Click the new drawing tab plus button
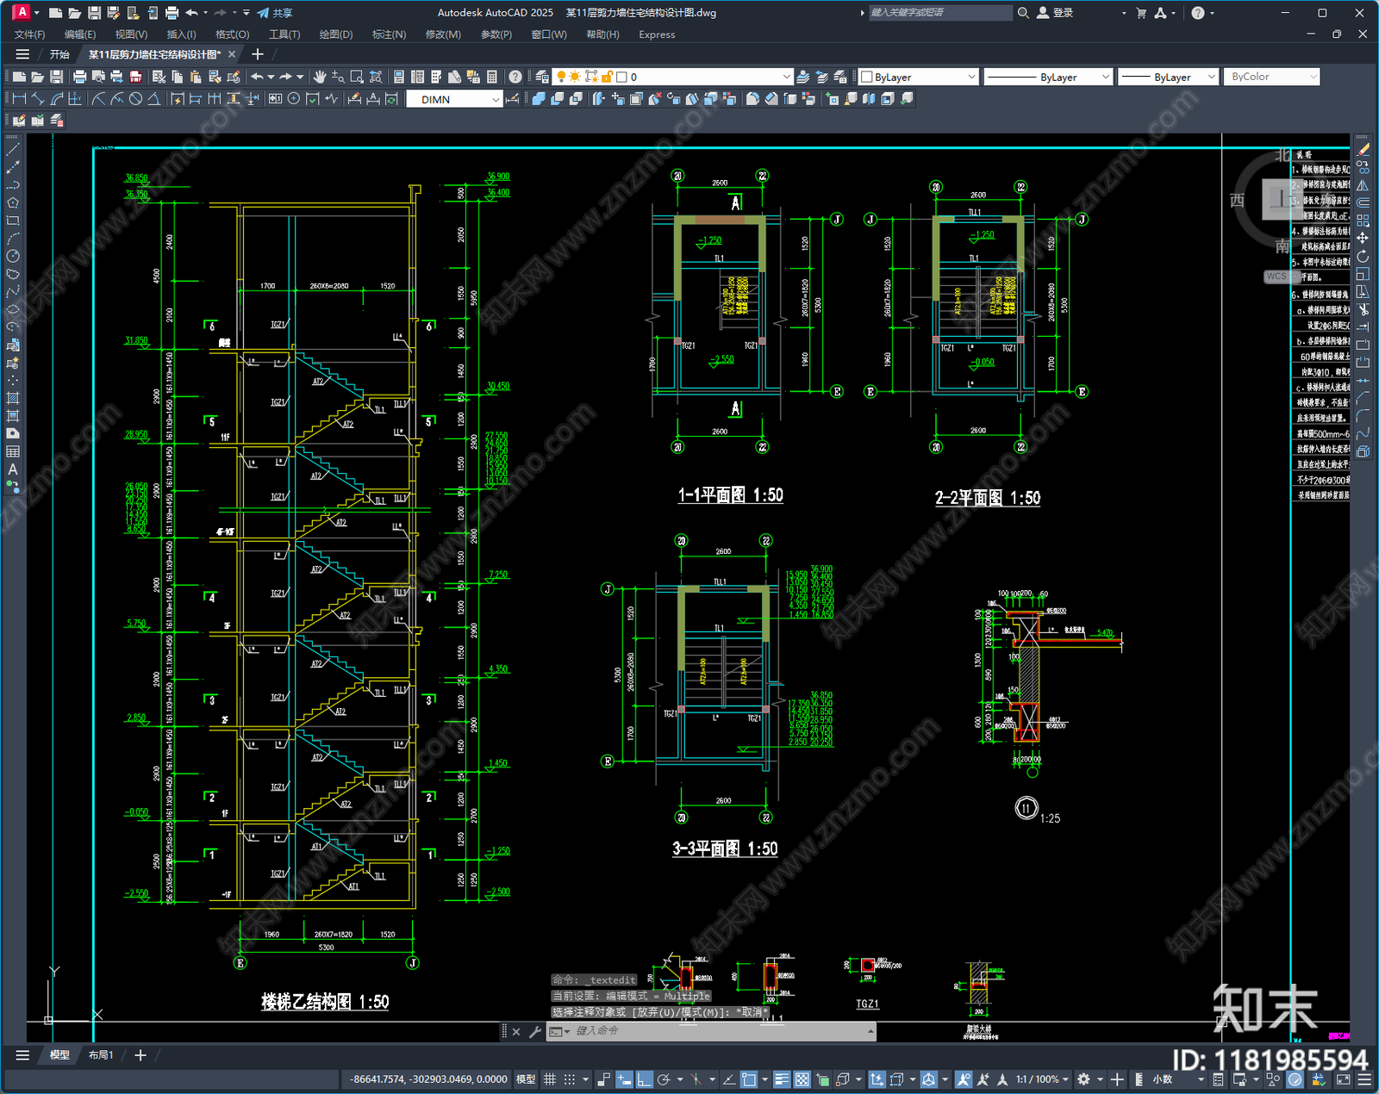 [x=257, y=54]
